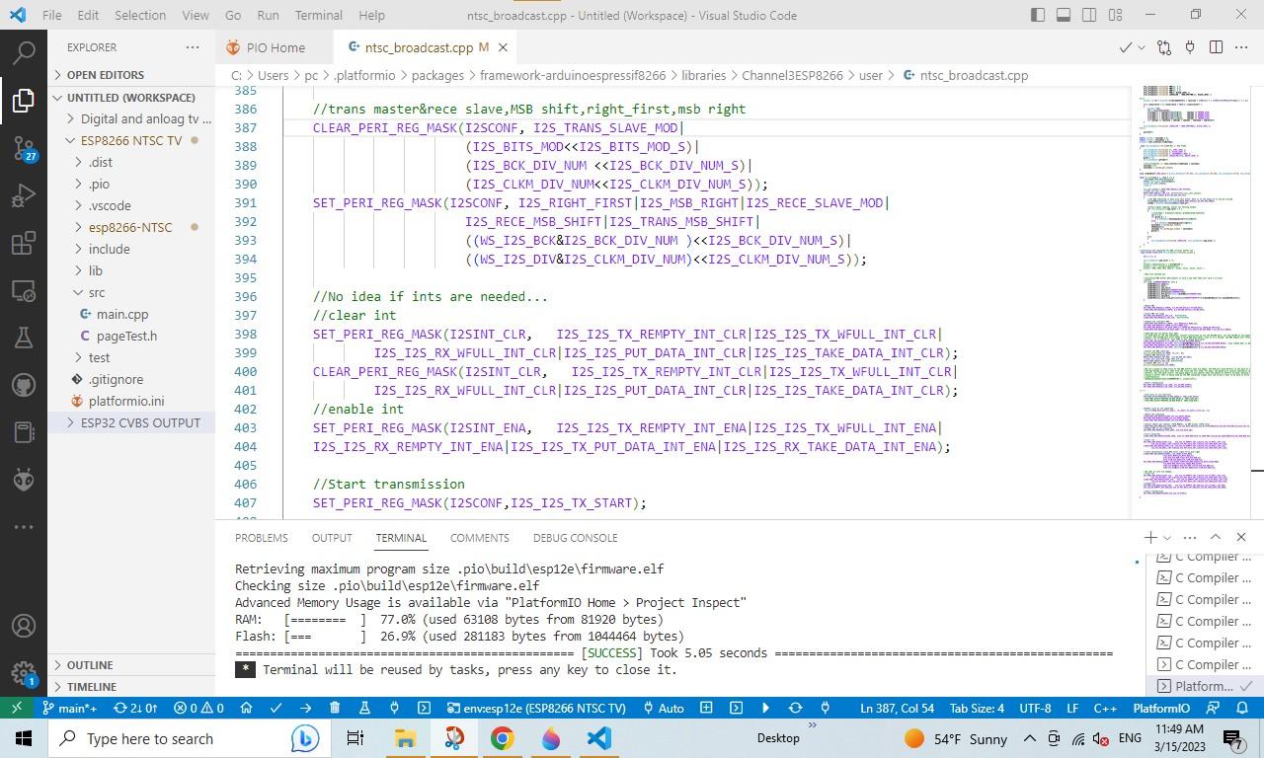This screenshot has width=1264, height=758.
Task: Run PlatformIO Build via checkmark icon
Action: pyautogui.click(x=276, y=707)
